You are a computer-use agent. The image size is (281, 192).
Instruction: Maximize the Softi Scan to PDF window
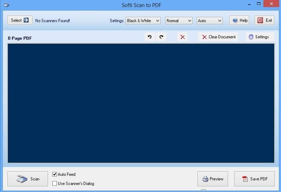(x=259, y=4)
